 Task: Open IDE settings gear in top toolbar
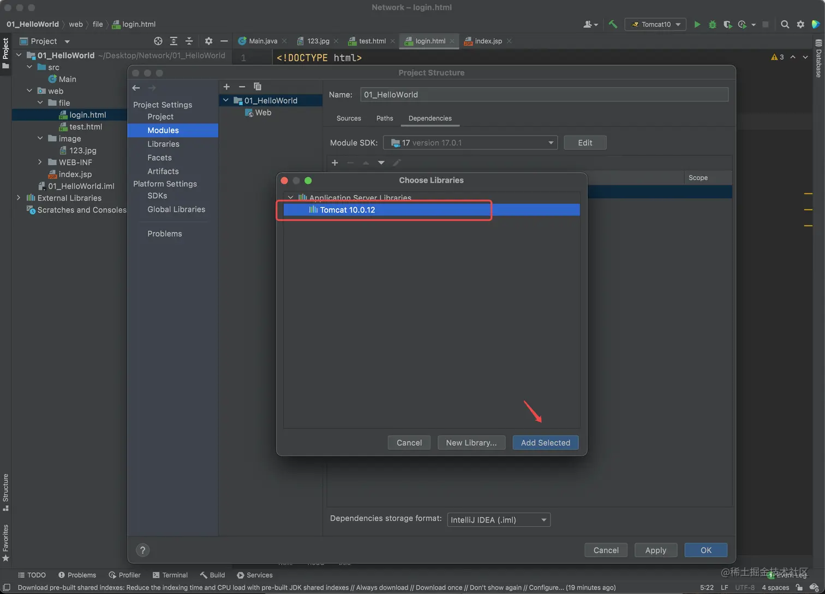800,24
